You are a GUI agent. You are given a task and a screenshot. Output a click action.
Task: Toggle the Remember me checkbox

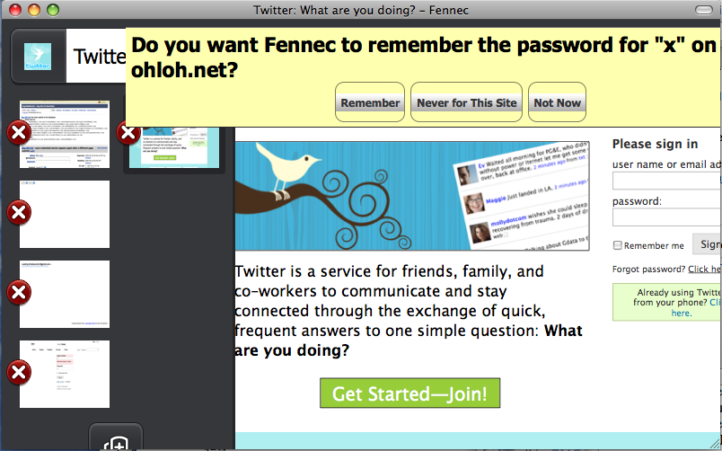tap(618, 245)
